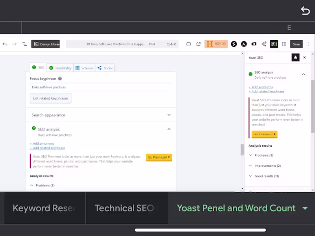315x236 pixels.
Task: Toggle the Yoast SEO sidebar icon
Action: click(274, 44)
